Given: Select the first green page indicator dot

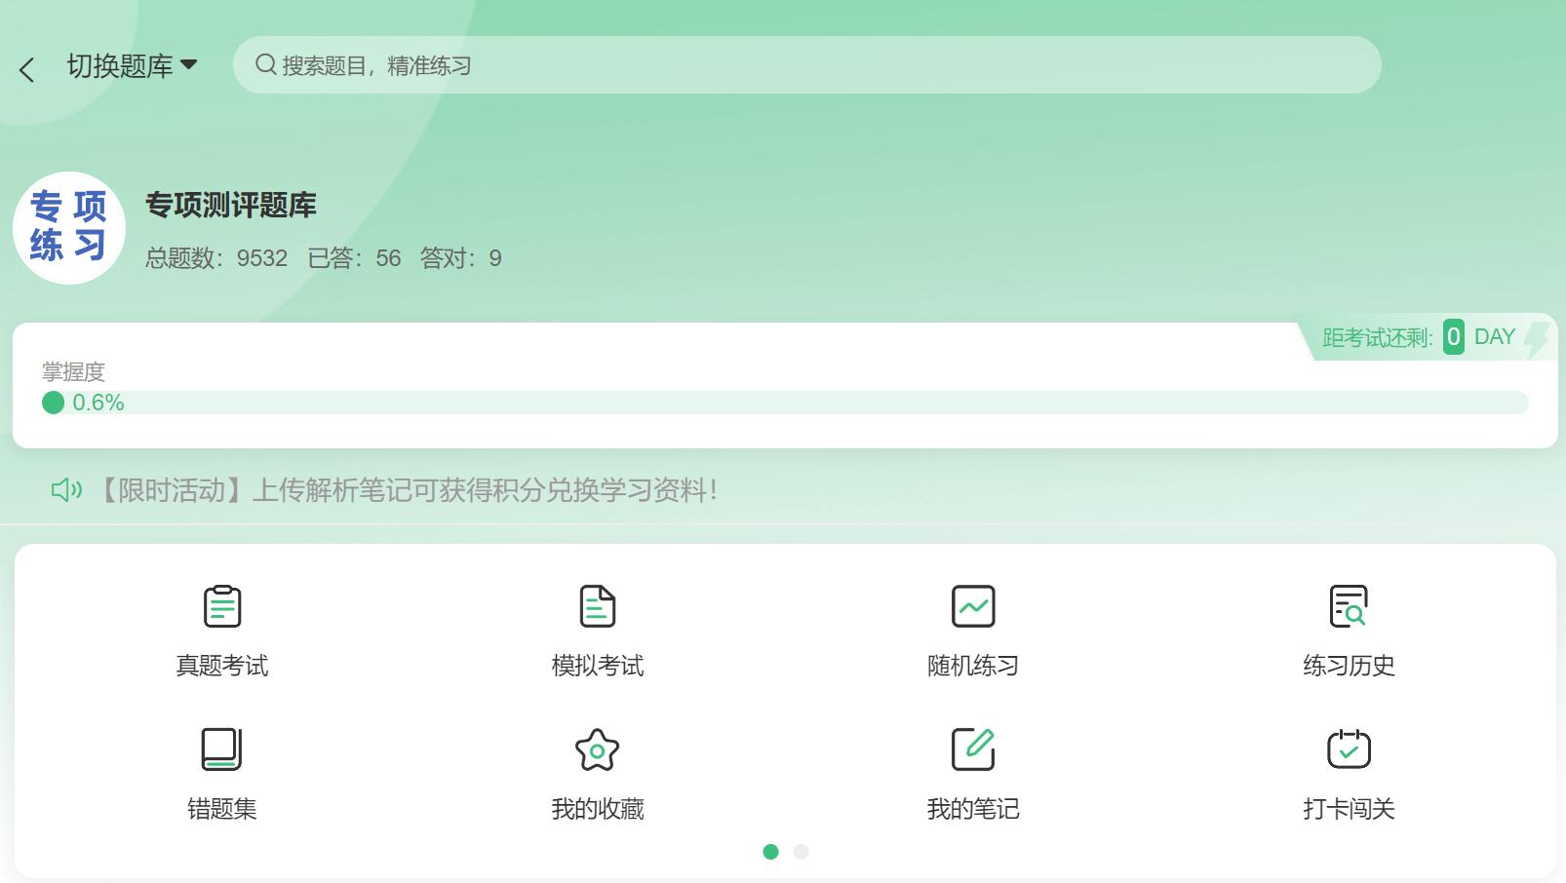Looking at the screenshot, I should [770, 852].
